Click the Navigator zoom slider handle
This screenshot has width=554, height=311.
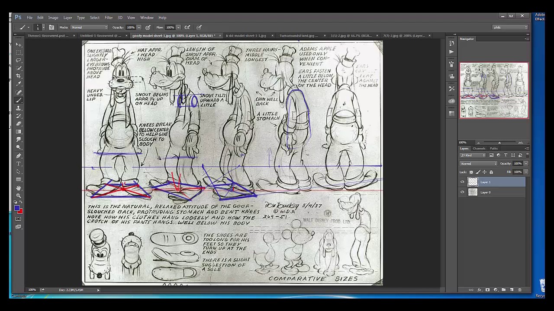click(x=499, y=143)
